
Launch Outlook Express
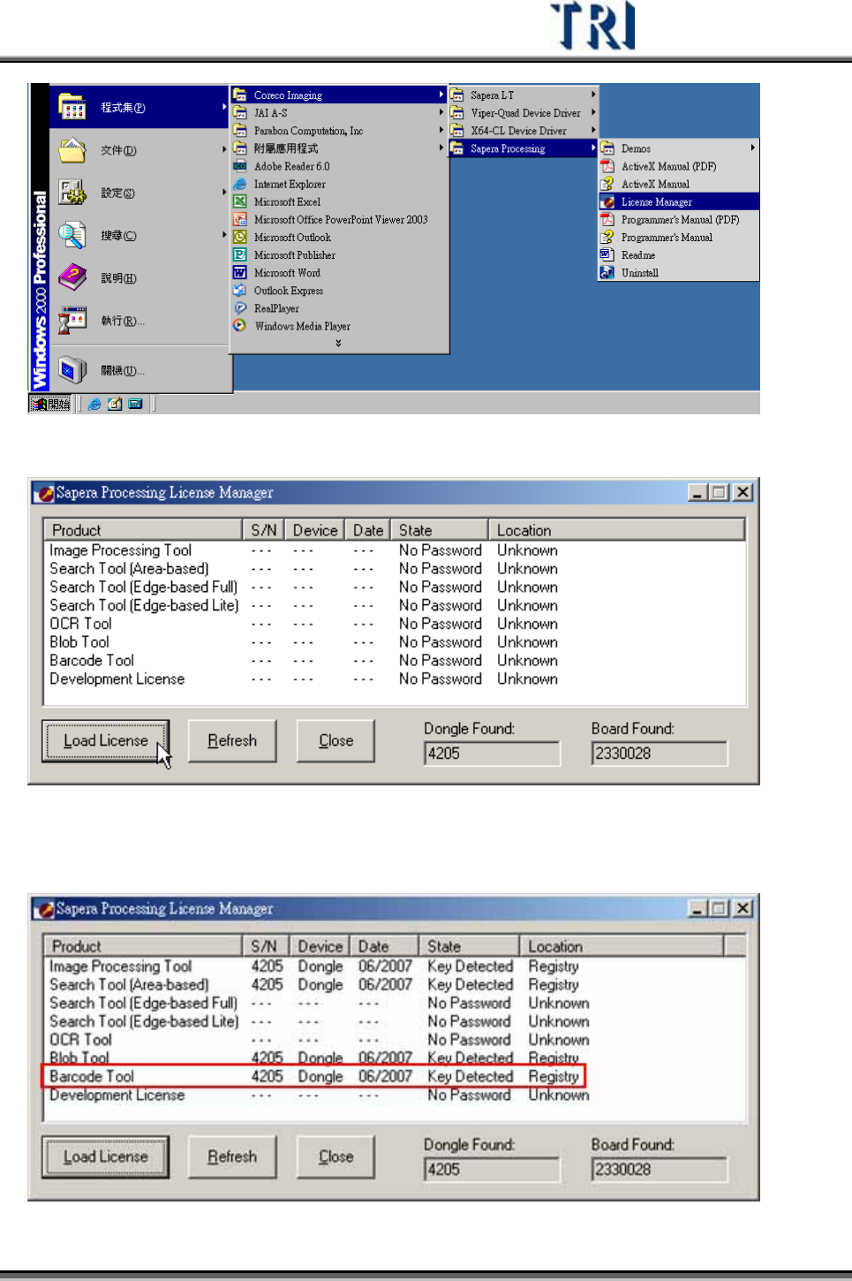(339, 290)
